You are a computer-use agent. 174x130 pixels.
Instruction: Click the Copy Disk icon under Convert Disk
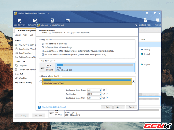point(16,65)
